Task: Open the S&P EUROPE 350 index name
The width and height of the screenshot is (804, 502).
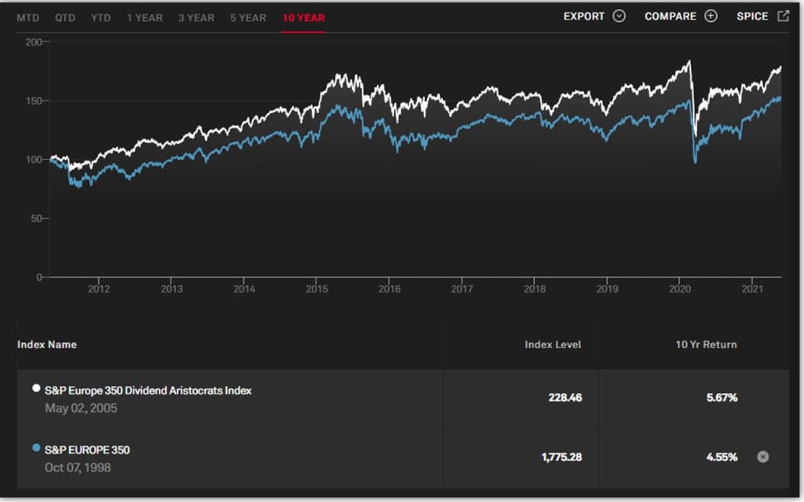Action: tap(87, 449)
